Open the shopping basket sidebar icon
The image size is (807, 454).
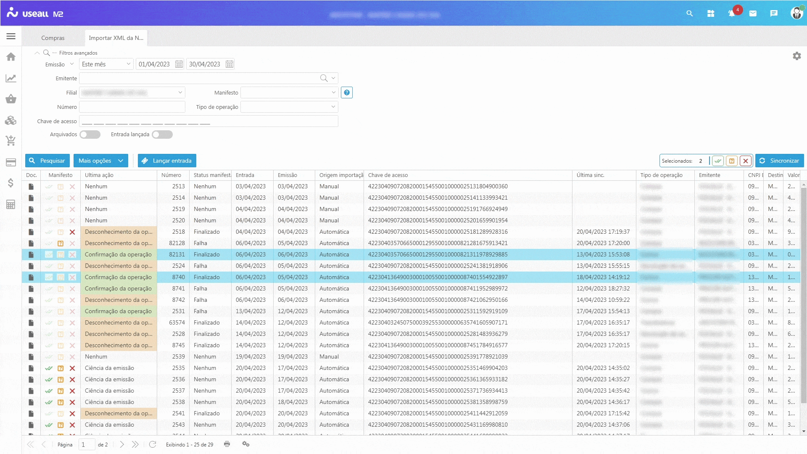[x=11, y=99]
